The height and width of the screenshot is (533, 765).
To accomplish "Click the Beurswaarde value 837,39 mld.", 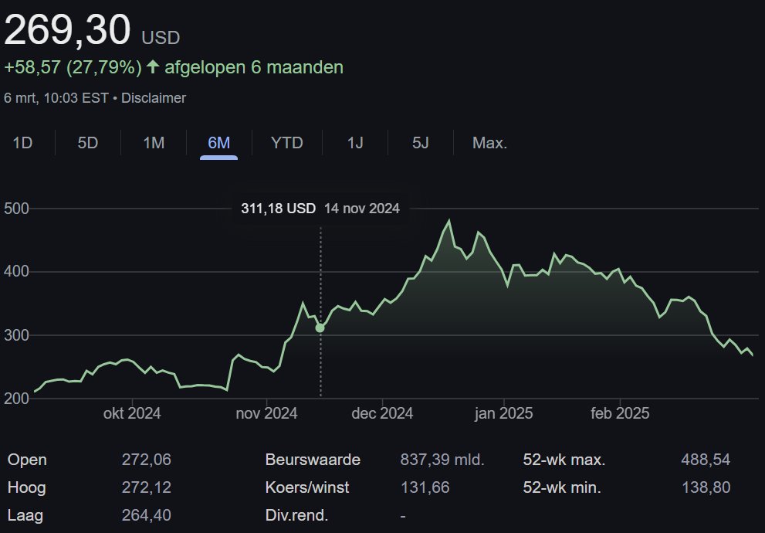I will tap(442, 460).
